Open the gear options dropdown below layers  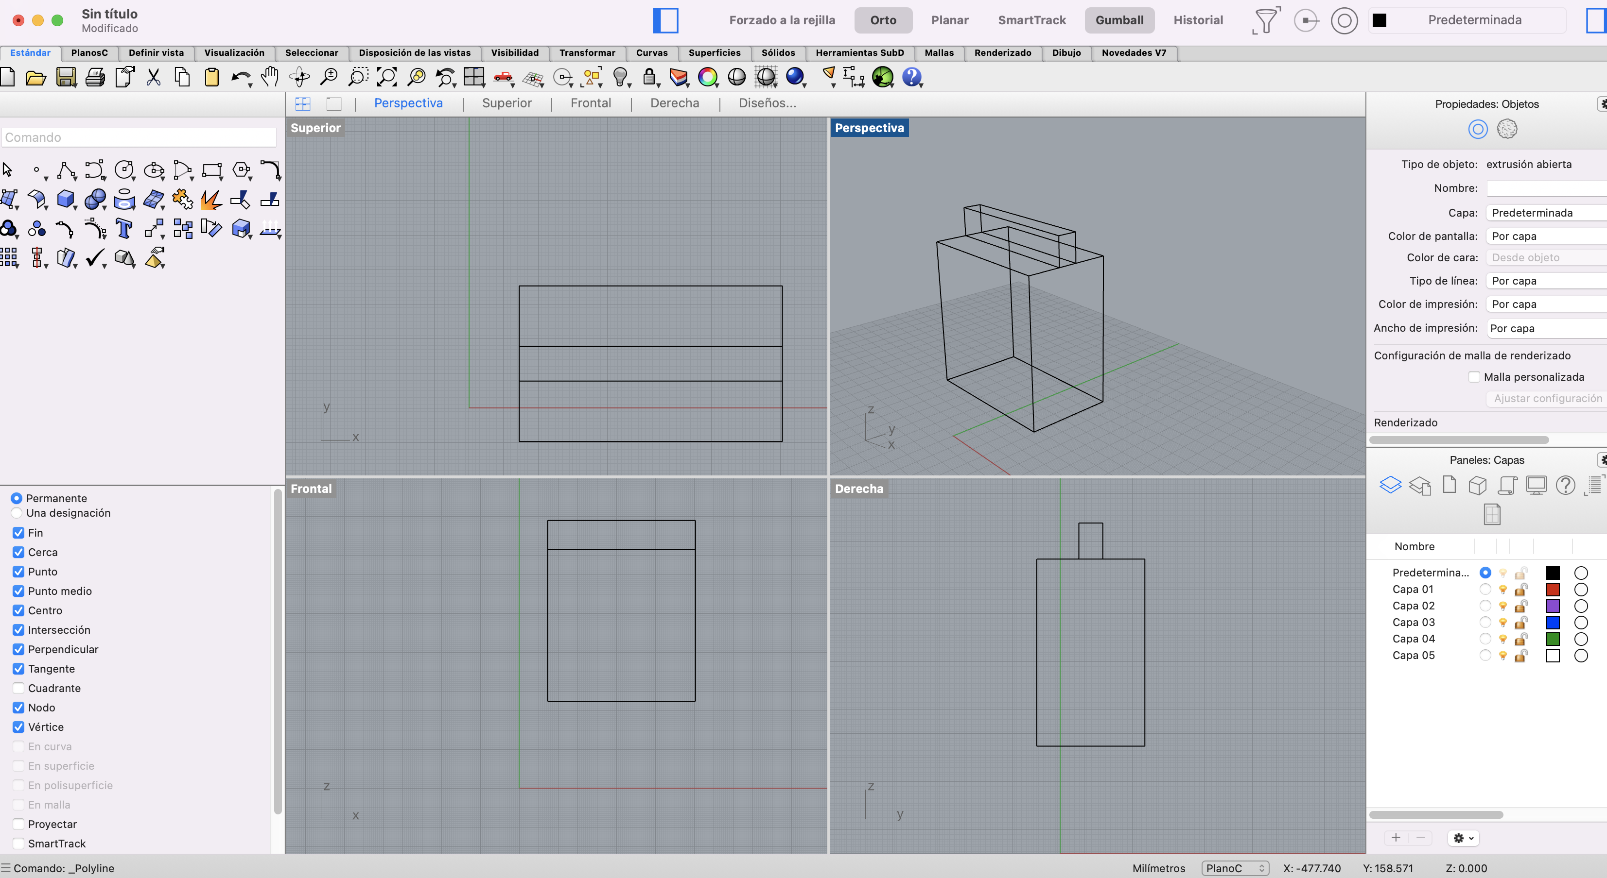click(x=1464, y=838)
